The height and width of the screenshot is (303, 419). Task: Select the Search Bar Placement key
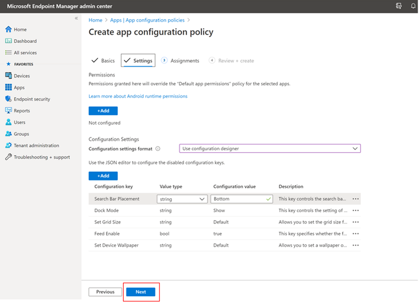coord(117,199)
